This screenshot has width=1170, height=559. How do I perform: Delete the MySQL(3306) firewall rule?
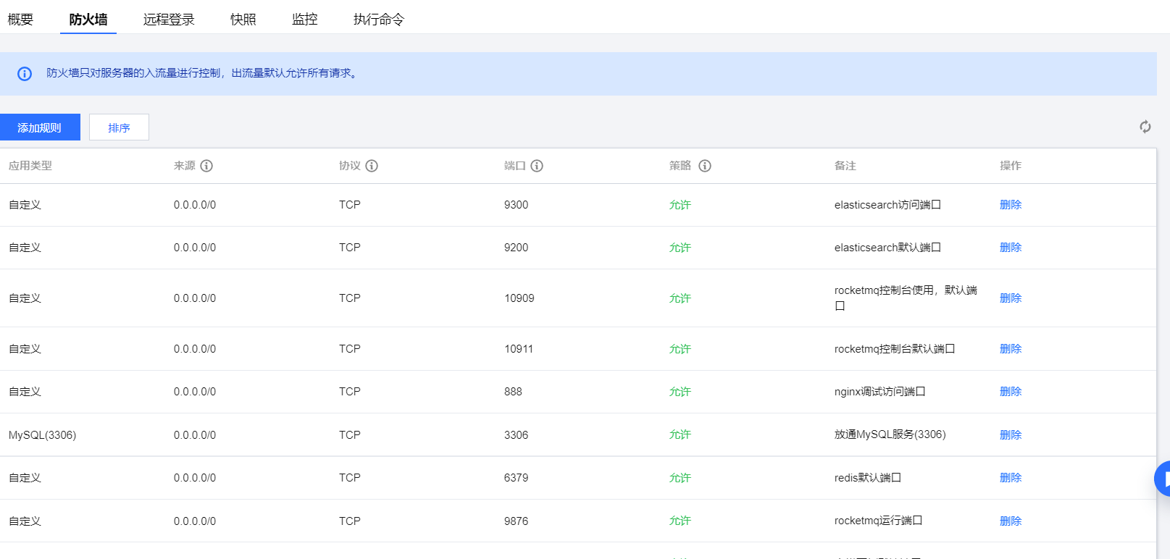point(1010,434)
